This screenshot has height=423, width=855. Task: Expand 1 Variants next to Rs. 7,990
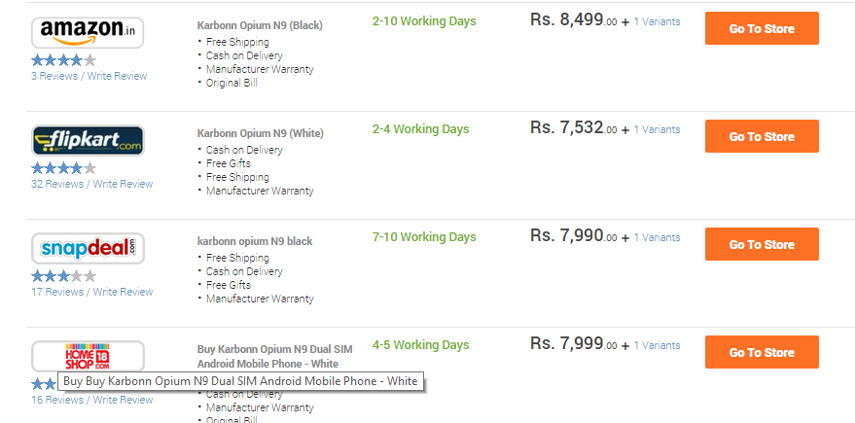tap(657, 237)
